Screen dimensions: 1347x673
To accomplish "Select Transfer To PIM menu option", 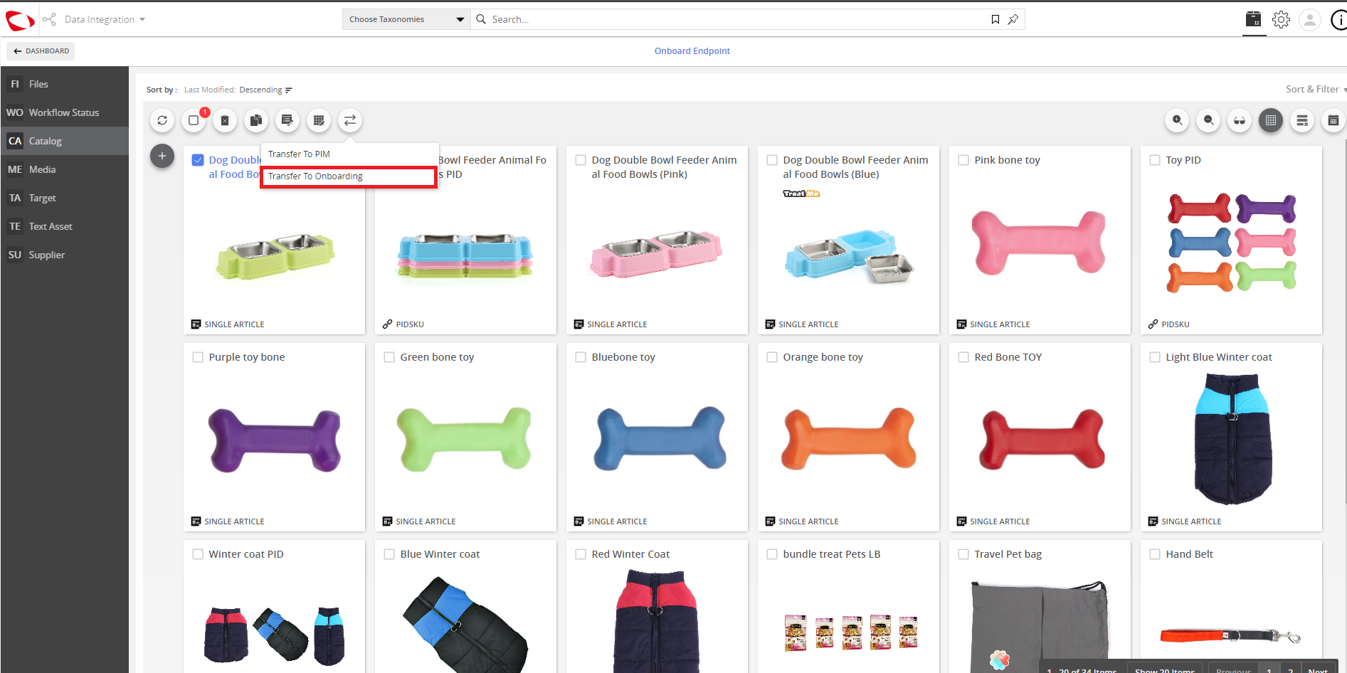I will tap(349, 154).
